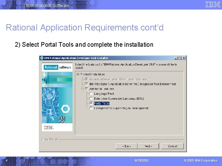Click the Select Portal Tools instruction text

click(x=84, y=45)
